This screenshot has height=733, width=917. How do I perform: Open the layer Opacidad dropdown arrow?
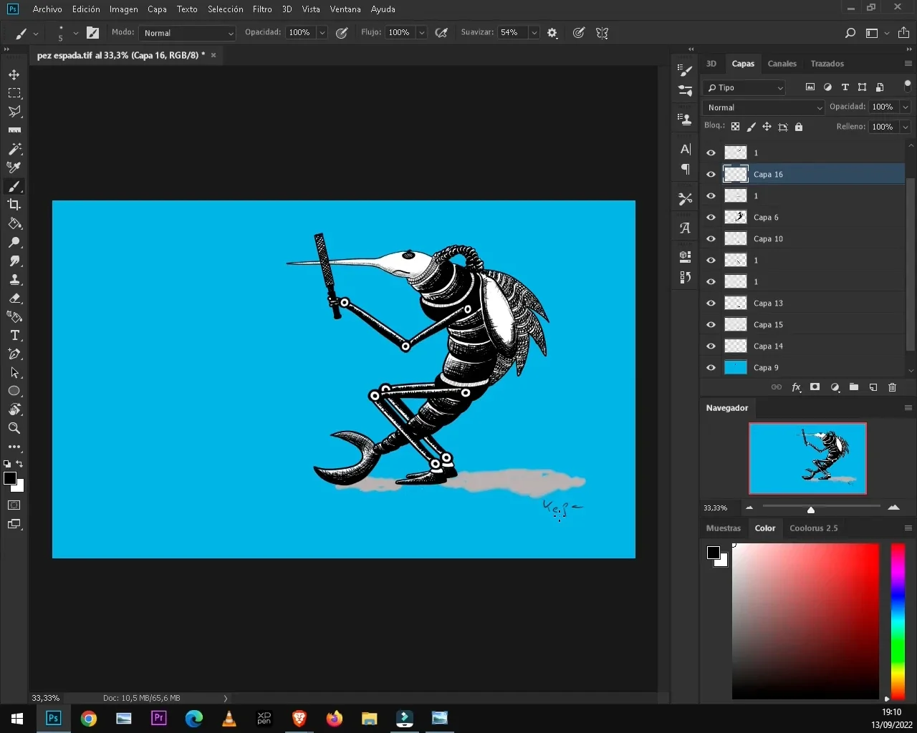(x=905, y=107)
